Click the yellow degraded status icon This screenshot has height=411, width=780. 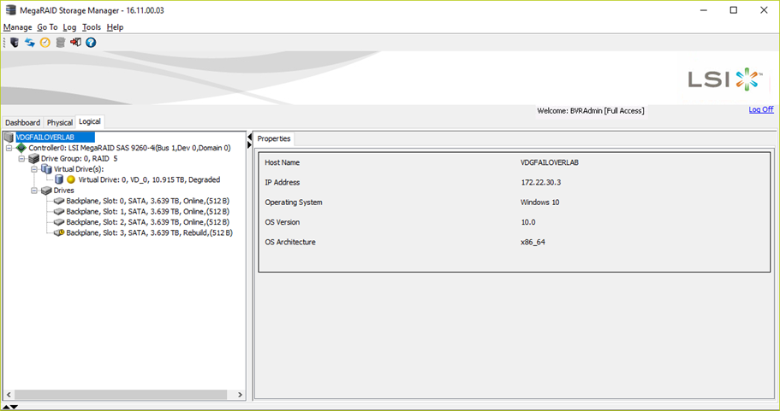(x=71, y=180)
